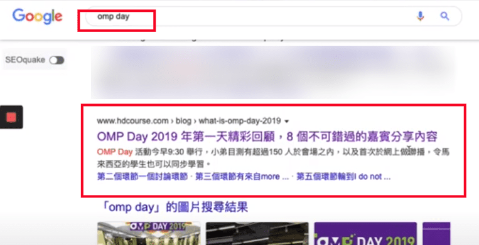Image resolution: width=479 pixels, height=245 pixels.
Task: Click the magnifying glass search icon
Action: [444, 16]
